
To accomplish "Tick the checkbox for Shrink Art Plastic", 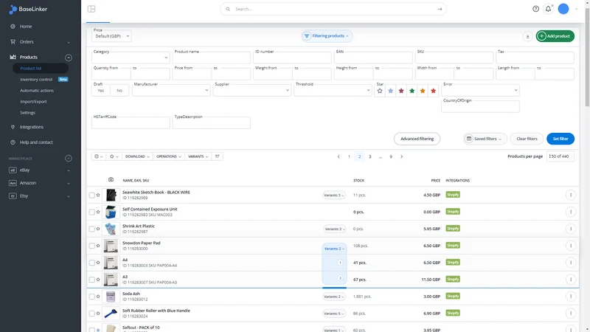I will 91,229.
